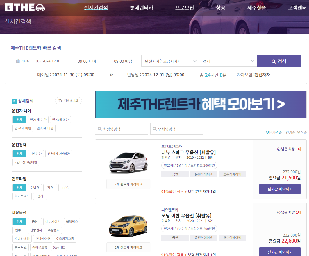Click the 검색초기화 reset button
Screen dimensions: 309x256
click(68, 100)
